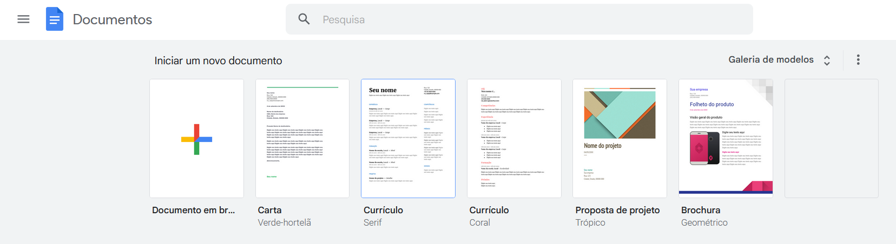Click the Verde-hortelã subtitle text
The image size is (896, 244).
coord(285,222)
